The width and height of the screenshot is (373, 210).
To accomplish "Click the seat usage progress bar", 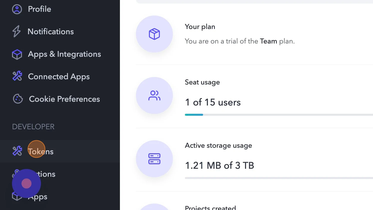I will click(x=279, y=115).
